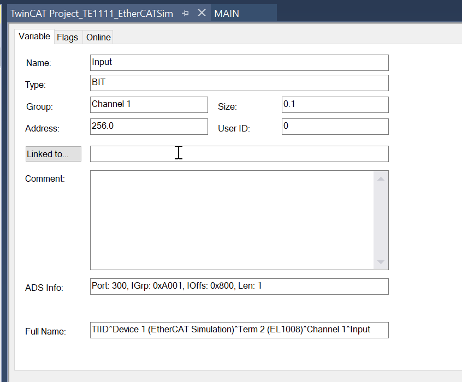Click the Comment scrollbar up arrow
The image size is (462, 382).
tap(381, 179)
